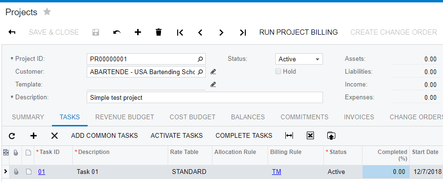Viewport: 443px width, 182px height.
Task: Export tasks grid to Excel
Action: point(310,135)
